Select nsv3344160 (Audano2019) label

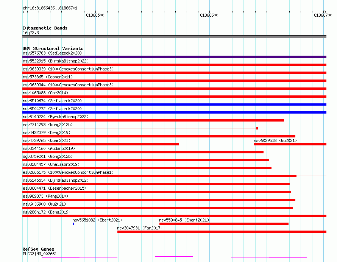coord(49,148)
